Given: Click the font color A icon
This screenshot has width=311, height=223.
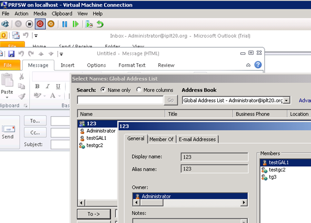Looking at the screenshot, I should (x=52, y=96).
